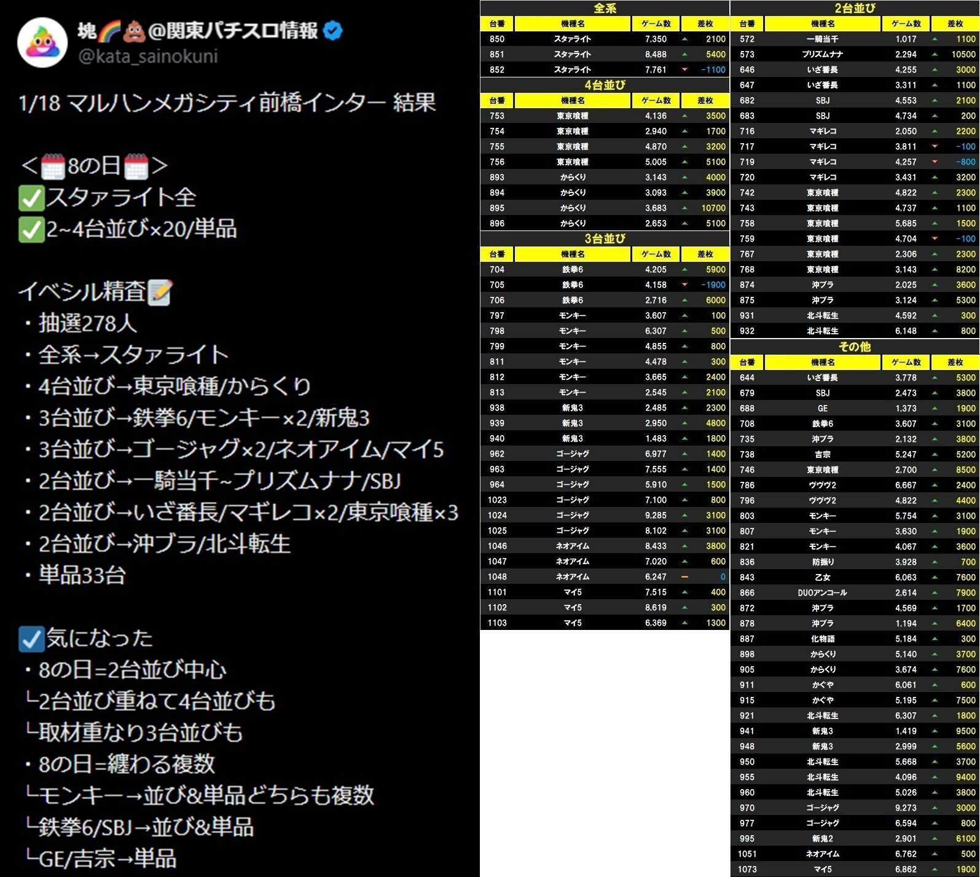Select the line └鉄拳6/SBJ→並び&単品
980x877 pixels.
(x=139, y=828)
